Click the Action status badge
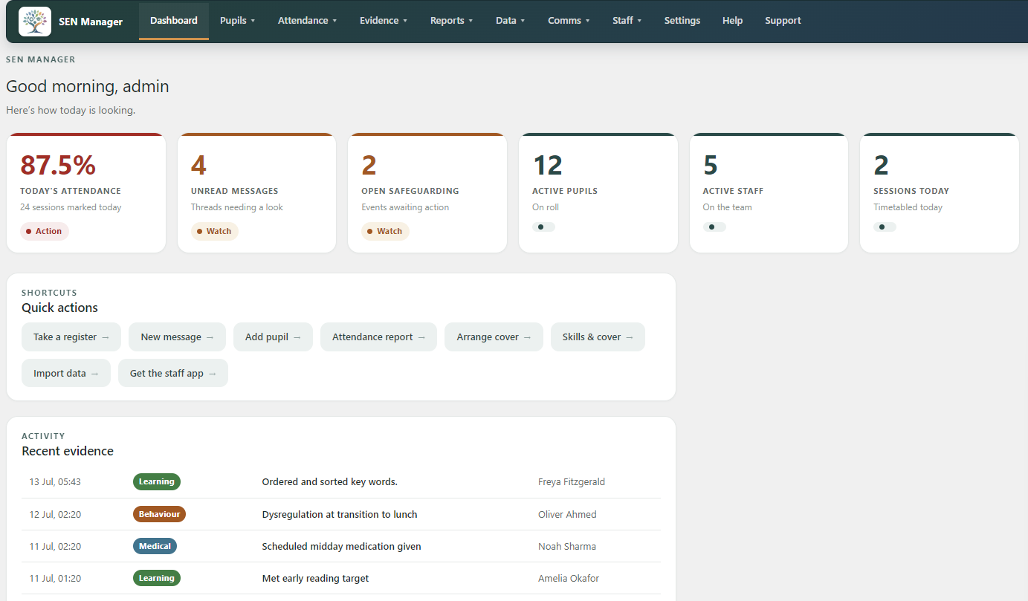Viewport: 1028px width, 601px height. coord(45,231)
